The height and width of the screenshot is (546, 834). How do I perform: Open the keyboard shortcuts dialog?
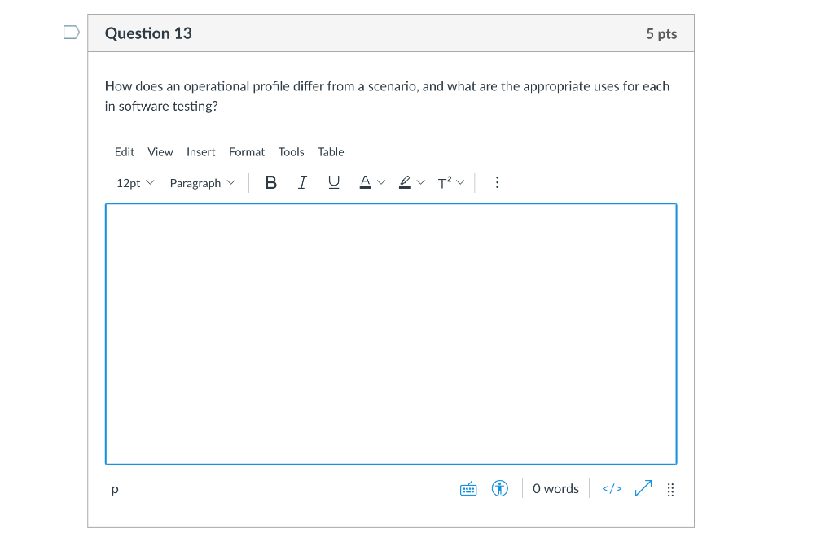point(467,488)
